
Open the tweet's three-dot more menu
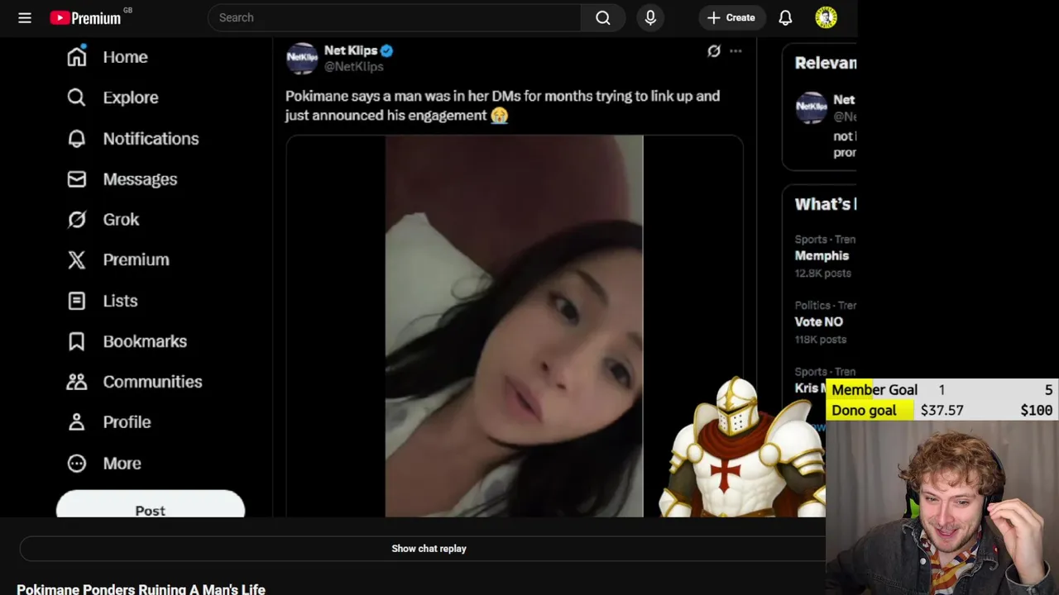coord(736,50)
